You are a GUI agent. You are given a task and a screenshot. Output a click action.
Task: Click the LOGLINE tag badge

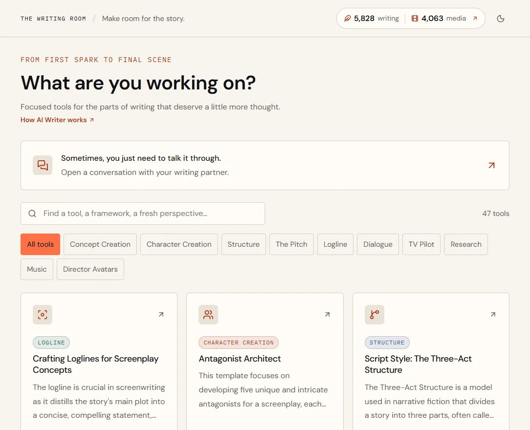point(51,343)
